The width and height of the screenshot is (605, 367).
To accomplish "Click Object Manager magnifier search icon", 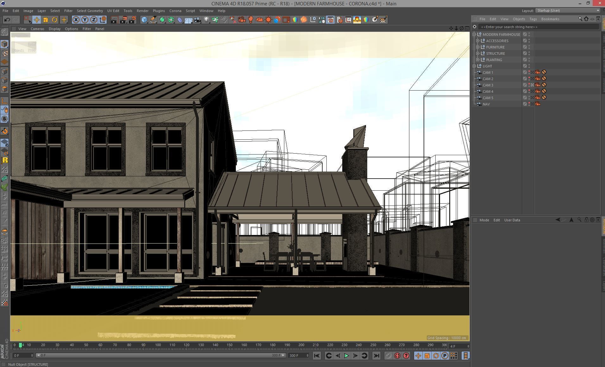I will tap(580, 19).
